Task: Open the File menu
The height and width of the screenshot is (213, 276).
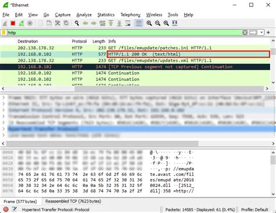Action: click(6, 15)
